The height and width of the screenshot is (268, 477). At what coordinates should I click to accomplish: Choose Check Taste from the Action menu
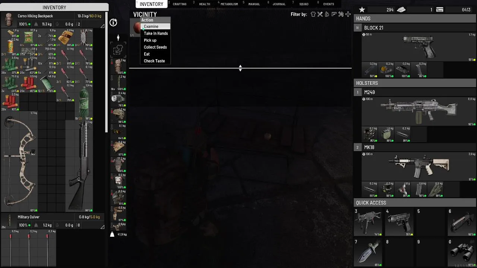(x=155, y=61)
